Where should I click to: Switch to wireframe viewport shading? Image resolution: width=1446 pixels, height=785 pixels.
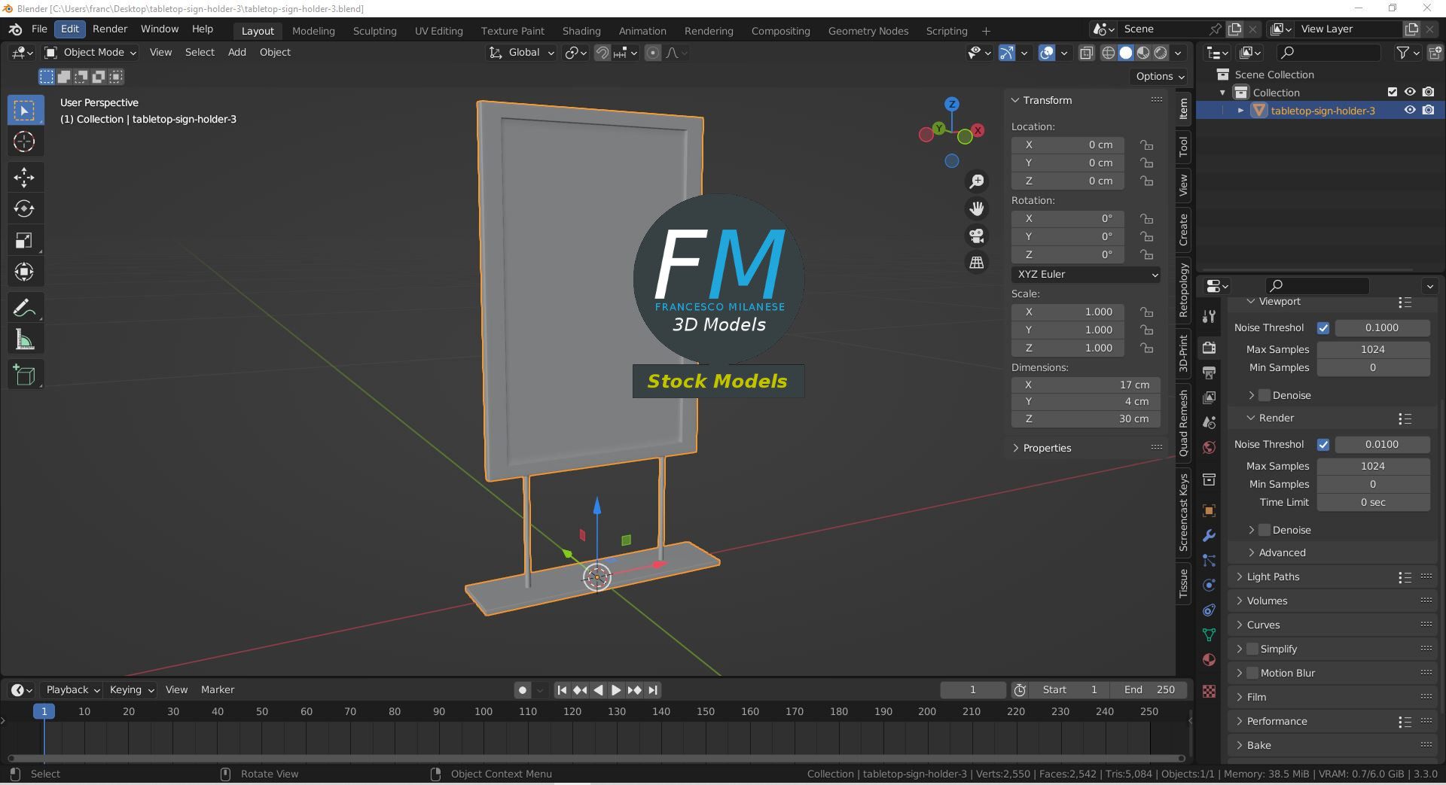tap(1109, 53)
